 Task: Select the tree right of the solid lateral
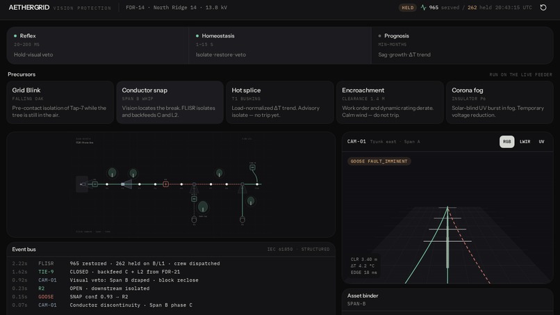[251, 201]
